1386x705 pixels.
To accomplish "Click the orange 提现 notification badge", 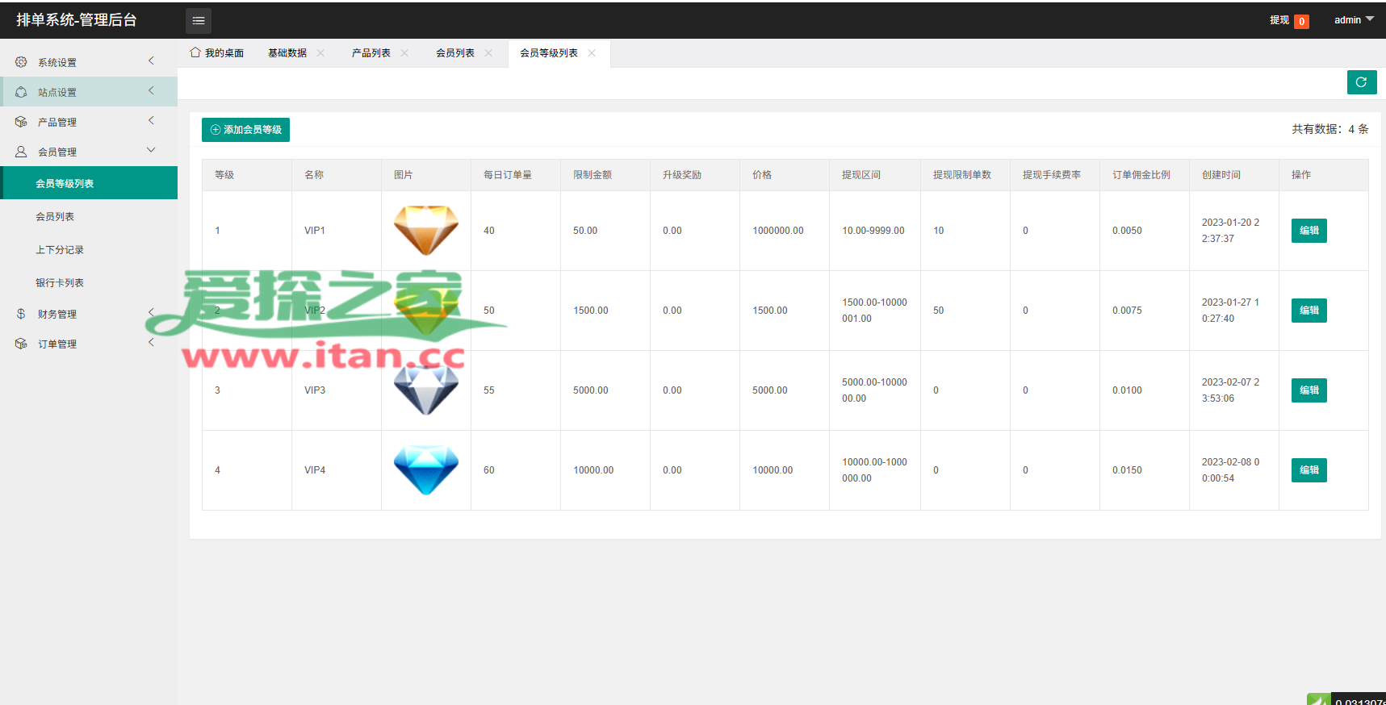I will tap(1301, 22).
